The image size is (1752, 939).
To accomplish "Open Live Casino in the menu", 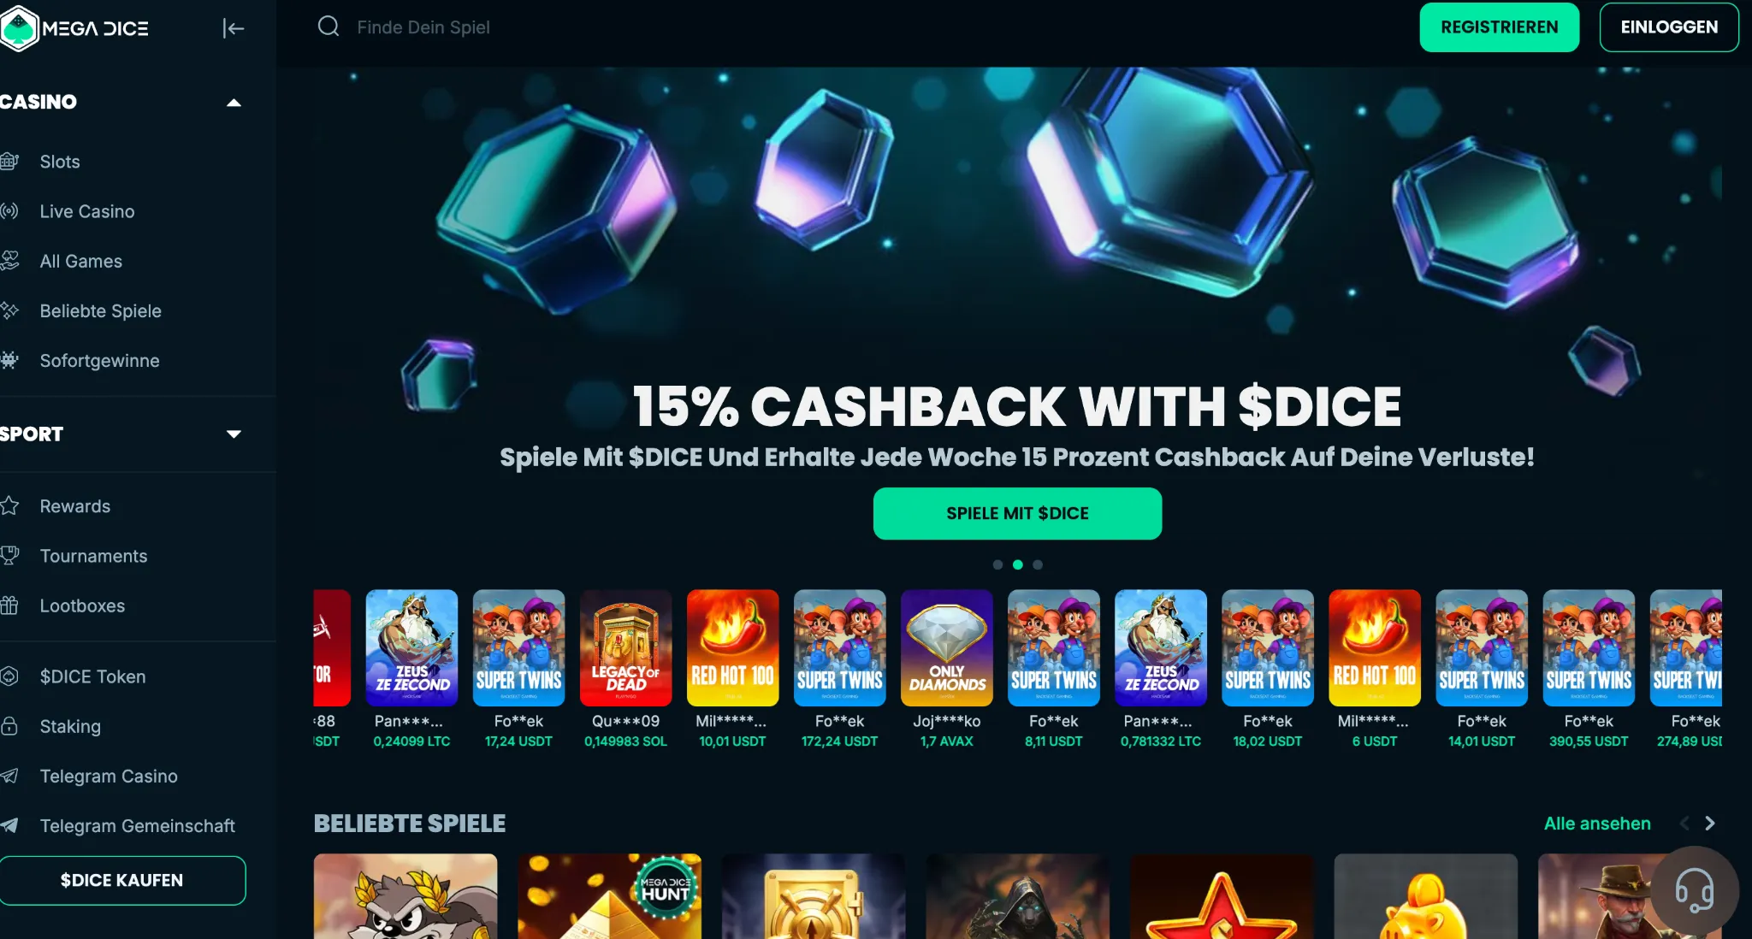I will (86, 211).
